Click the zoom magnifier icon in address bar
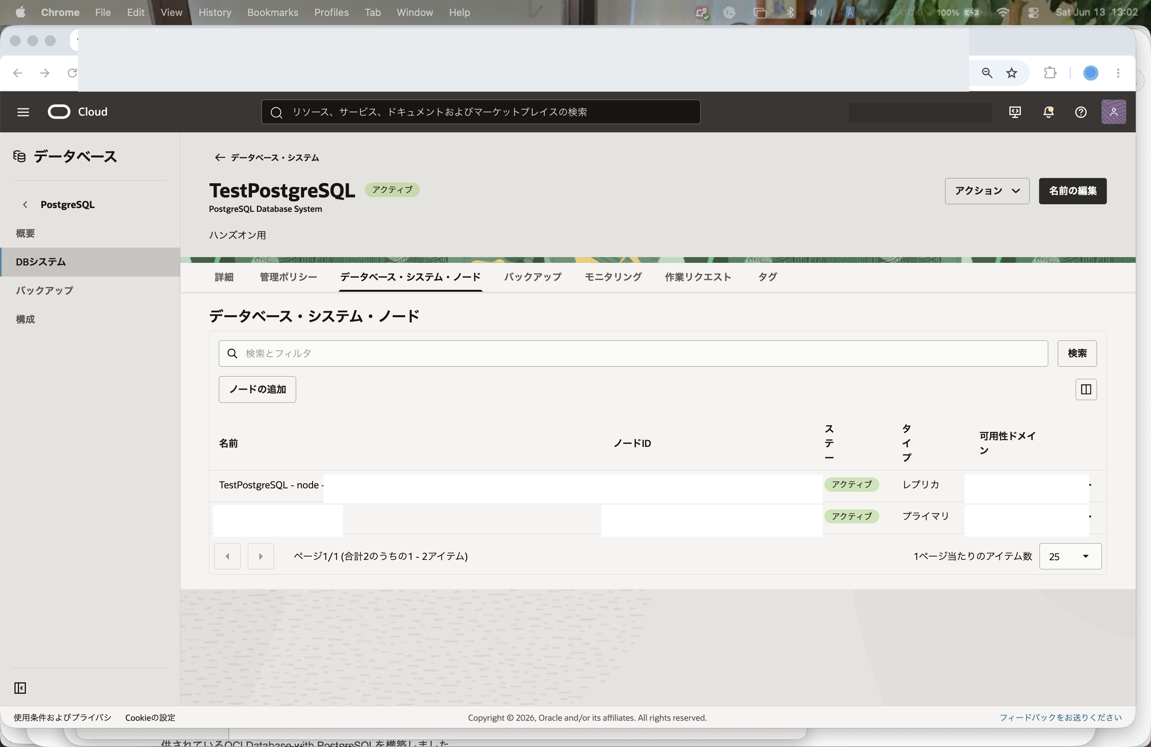 [987, 73]
